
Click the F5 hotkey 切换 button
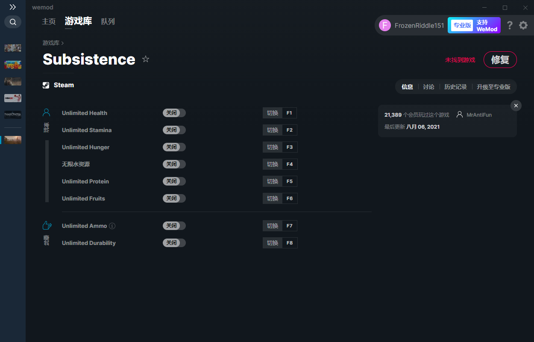[280, 181]
